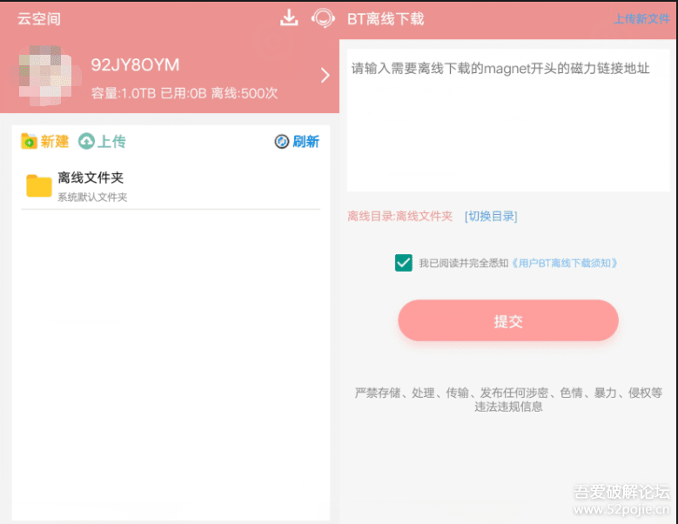Click the circular refresh icon
This screenshot has height=524, width=678.
[281, 141]
